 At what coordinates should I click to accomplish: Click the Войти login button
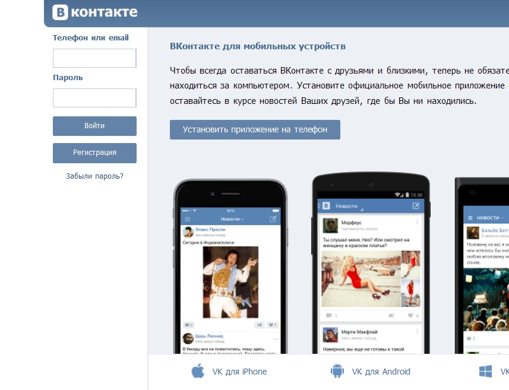point(94,126)
